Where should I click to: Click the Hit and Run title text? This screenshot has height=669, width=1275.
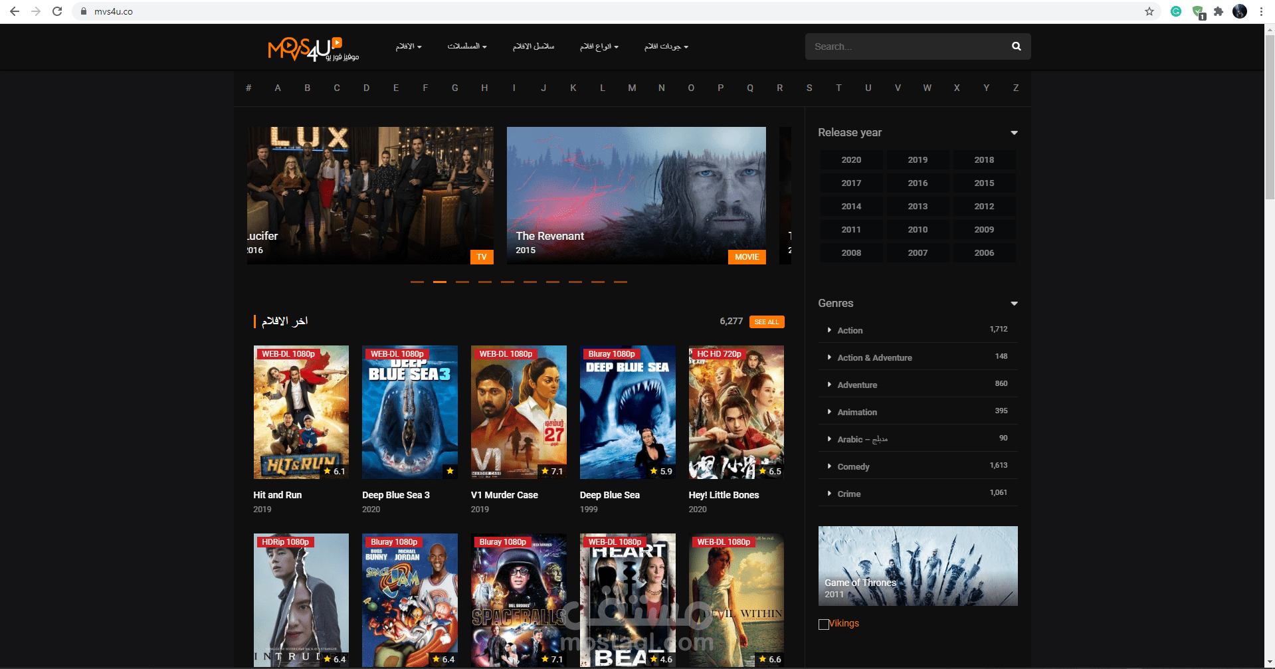(x=277, y=495)
